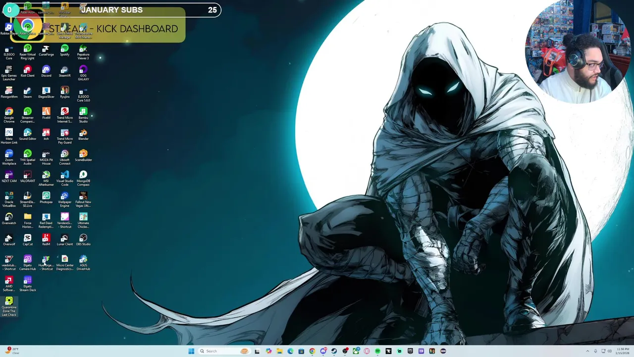Select the MOZA Pit House icon
This screenshot has width=634, height=357.
pyautogui.click(x=46, y=158)
